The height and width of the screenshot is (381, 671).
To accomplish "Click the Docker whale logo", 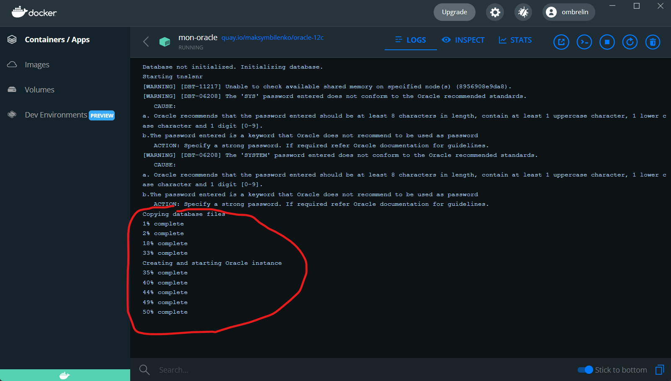I will coord(34,12).
